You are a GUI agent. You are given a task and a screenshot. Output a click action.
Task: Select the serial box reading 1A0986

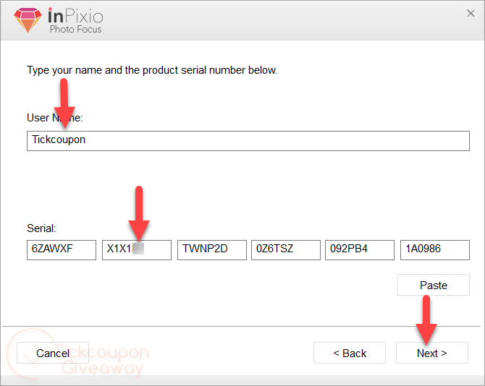point(435,250)
